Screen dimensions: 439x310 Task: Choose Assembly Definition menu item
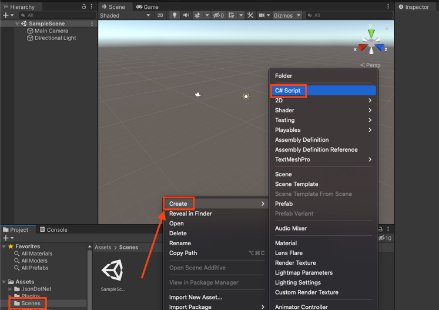[323, 140]
